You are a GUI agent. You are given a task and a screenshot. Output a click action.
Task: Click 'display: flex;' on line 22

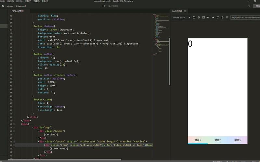(48, 16)
